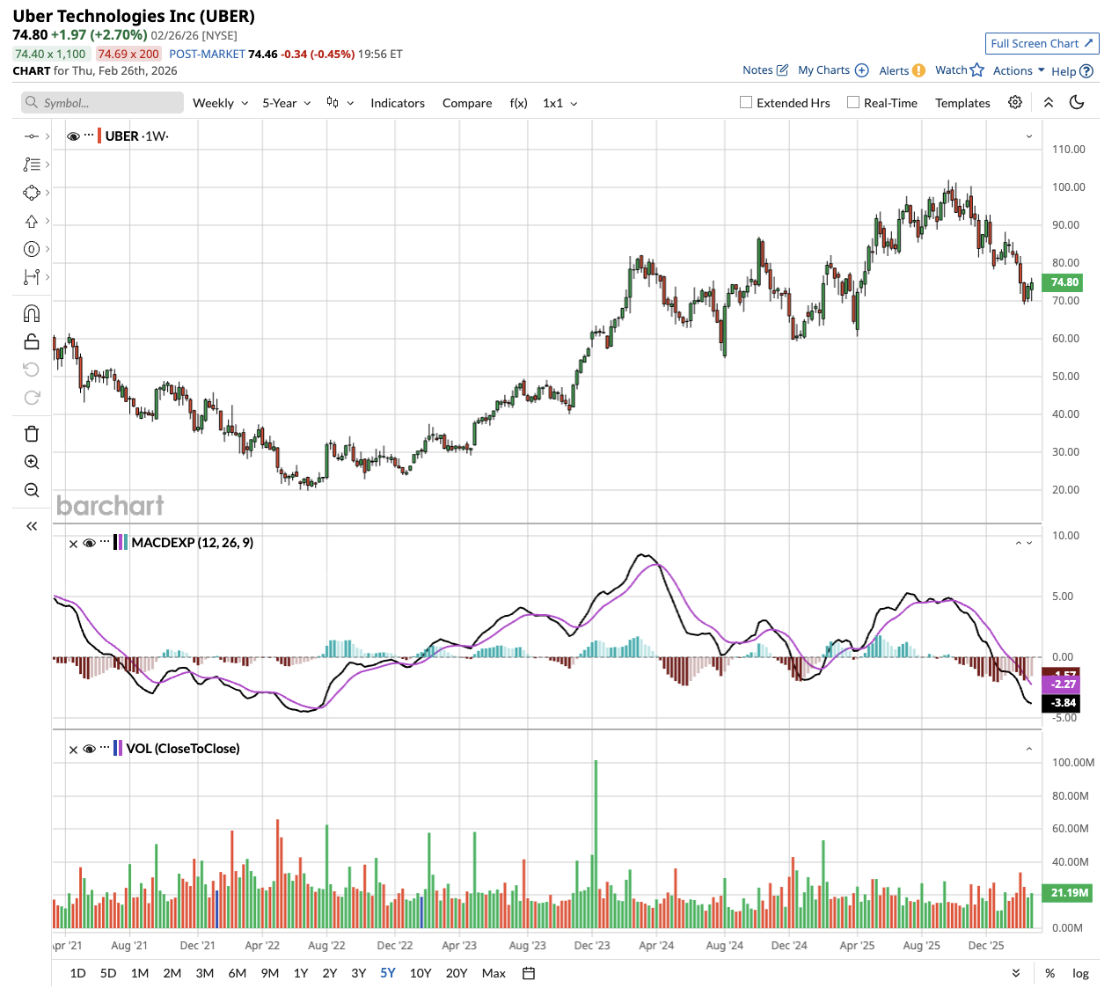Hide the VOL indicator via eye icon
Image resolution: width=1119 pixels, height=1003 pixels.
coord(89,750)
